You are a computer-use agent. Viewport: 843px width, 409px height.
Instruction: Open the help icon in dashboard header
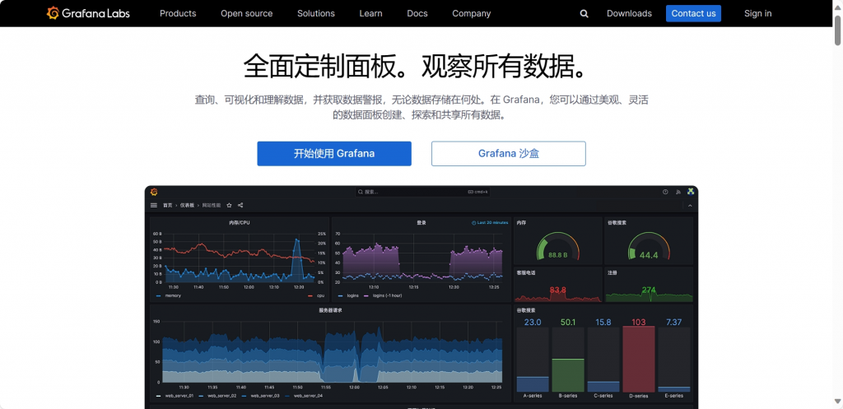click(665, 192)
